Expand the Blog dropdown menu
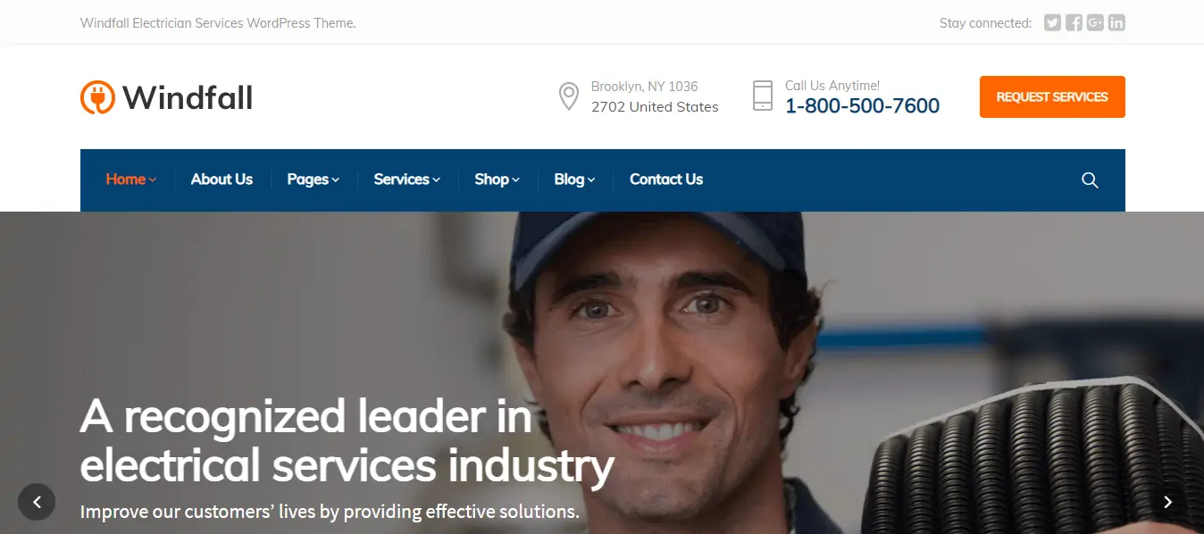This screenshot has width=1204, height=534. pos(574,179)
